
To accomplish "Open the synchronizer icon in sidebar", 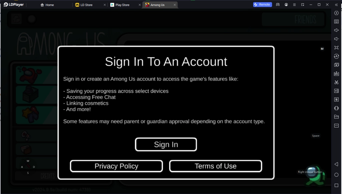I will pyautogui.click(x=336, y=99).
